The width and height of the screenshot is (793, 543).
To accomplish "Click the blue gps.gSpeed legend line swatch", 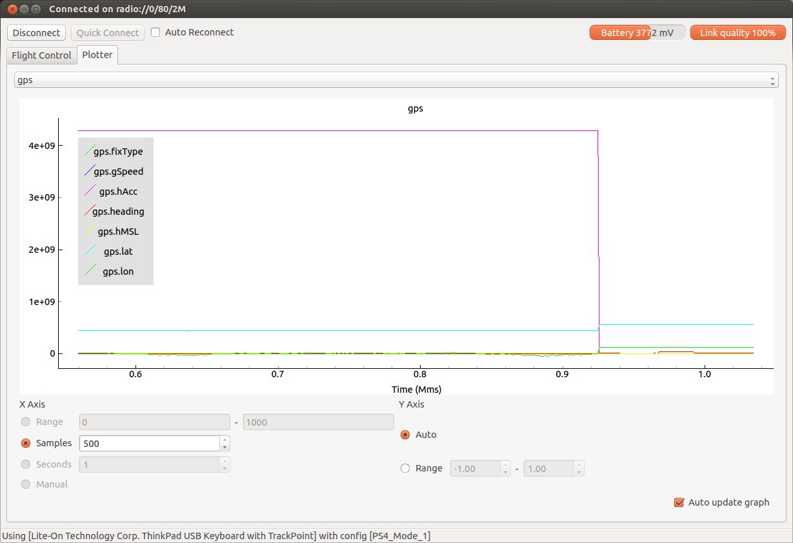I will coord(90,172).
